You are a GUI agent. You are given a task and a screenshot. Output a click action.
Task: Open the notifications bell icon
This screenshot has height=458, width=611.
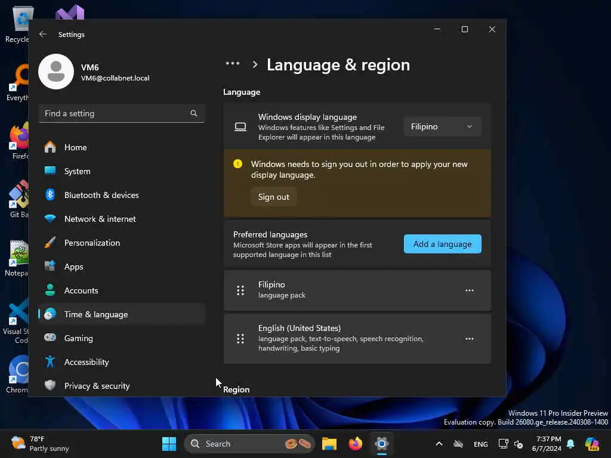click(x=570, y=444)
